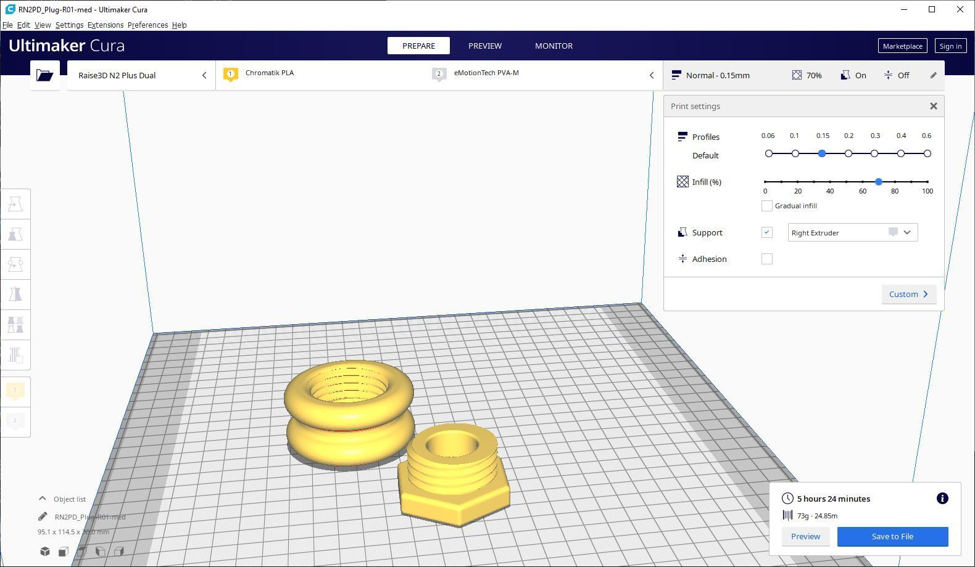Switch to the PREVIEW stage tab
975x567 pixels.
pyautogui.click(x=485, y=46)
